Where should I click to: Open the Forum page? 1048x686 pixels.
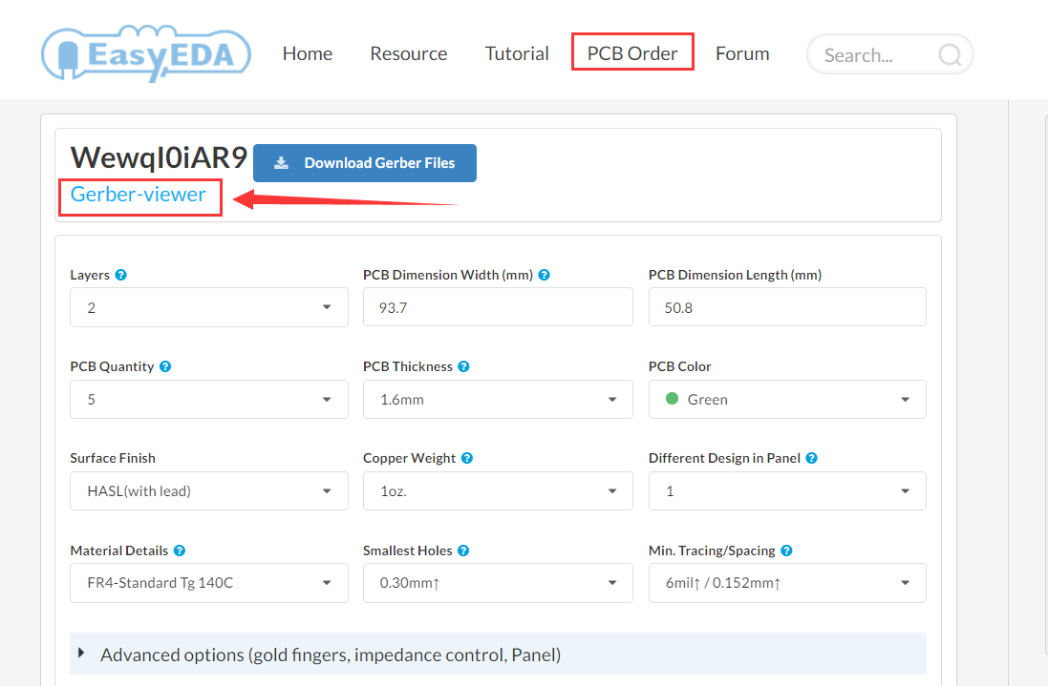coord(741,53)
